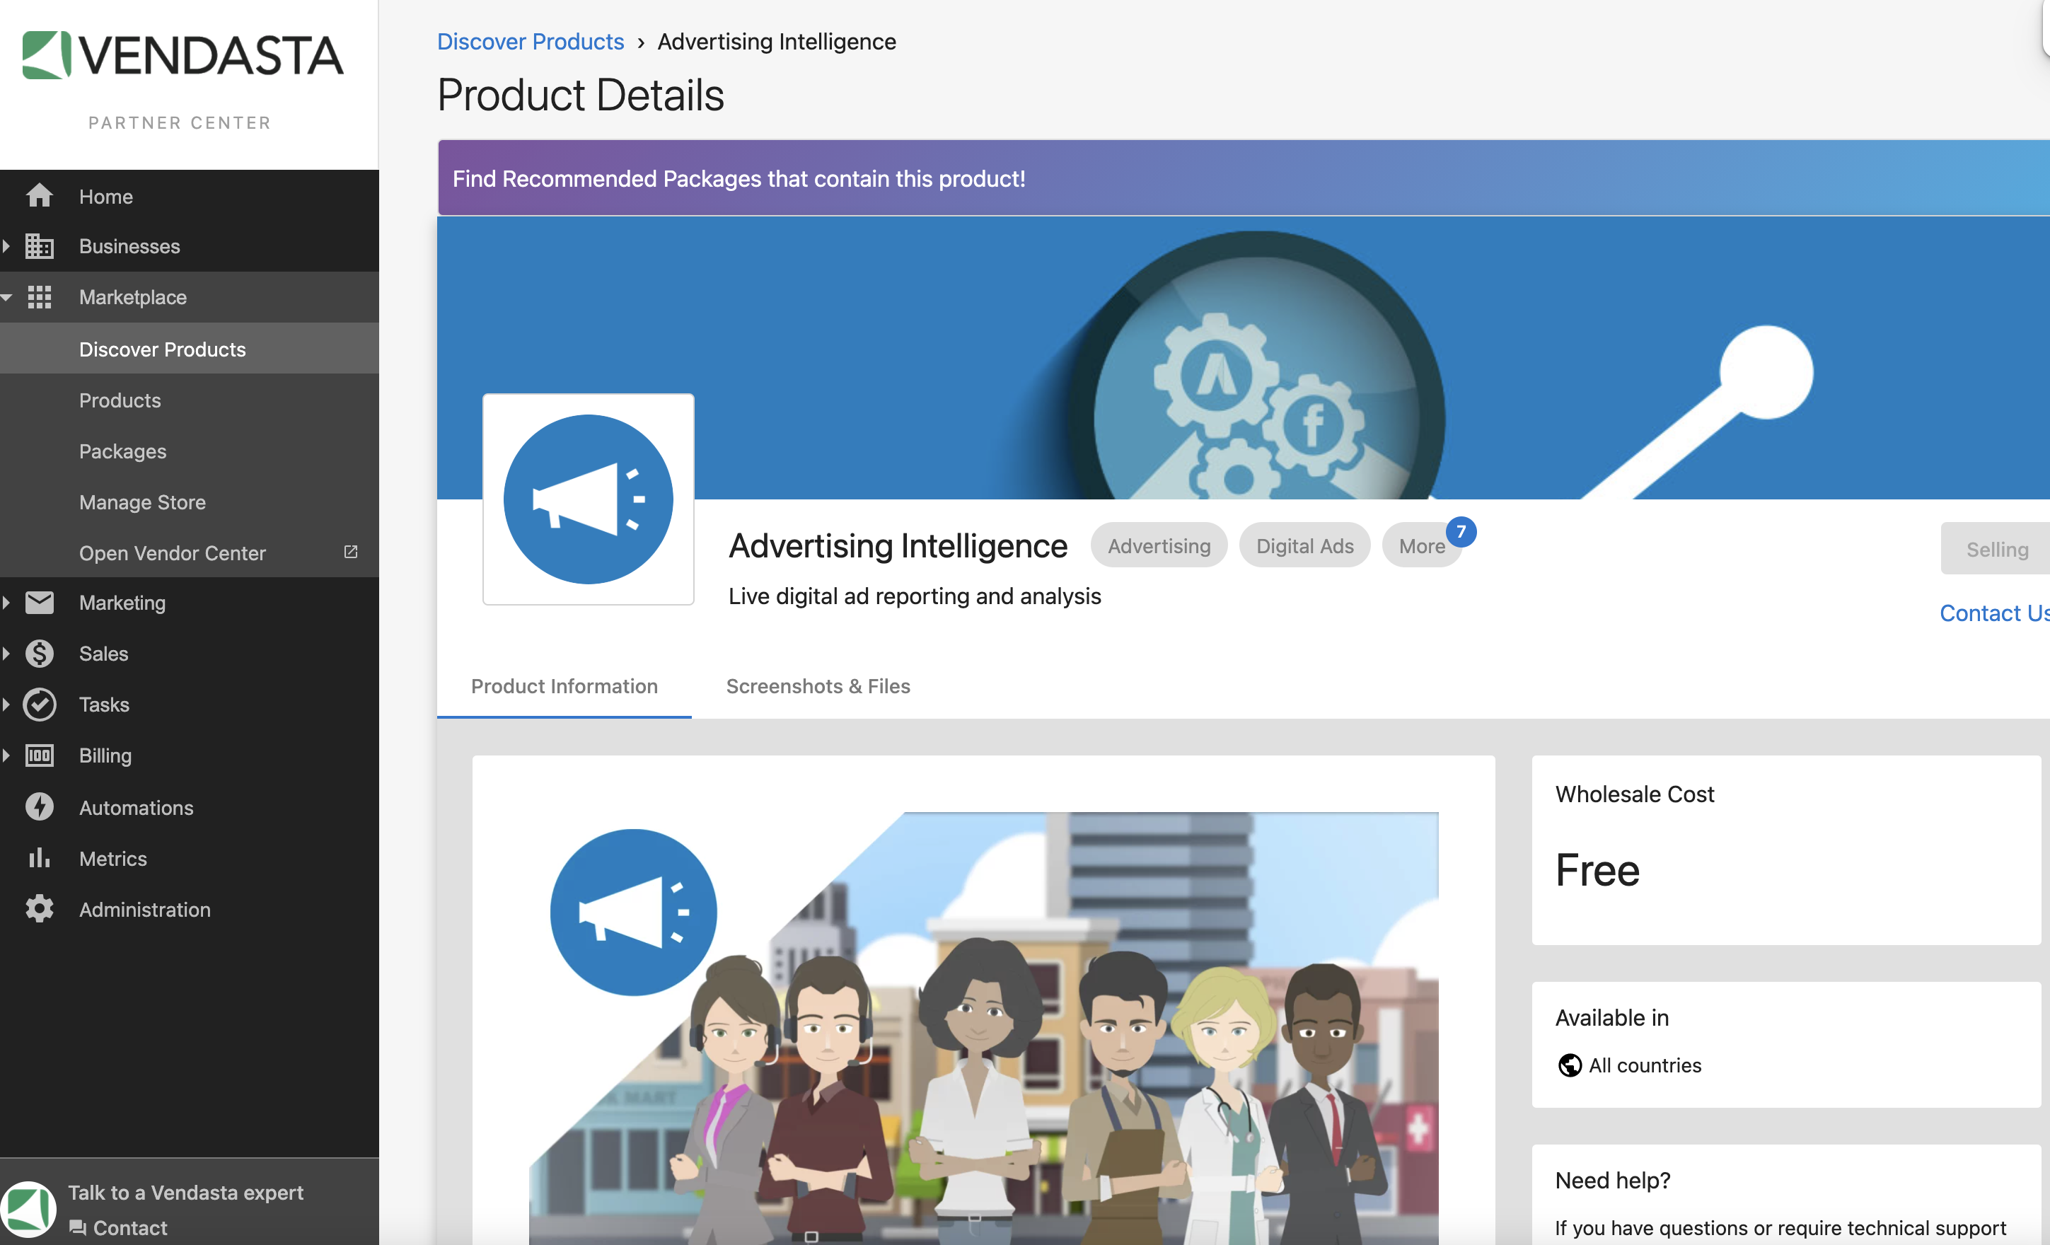
Task: Click the Marketplace grid icon
Action: click(x=39, y=297)
